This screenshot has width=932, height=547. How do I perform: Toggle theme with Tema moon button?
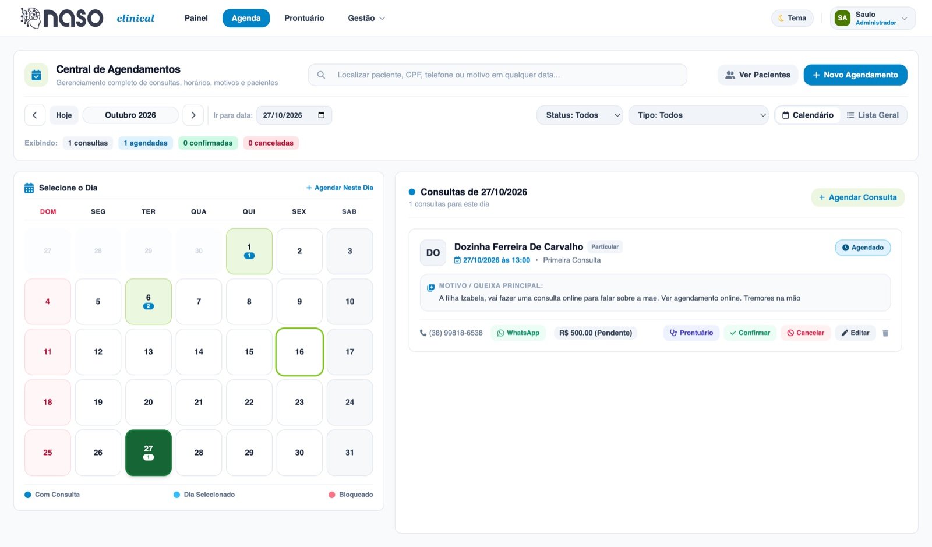click(792, 18)
